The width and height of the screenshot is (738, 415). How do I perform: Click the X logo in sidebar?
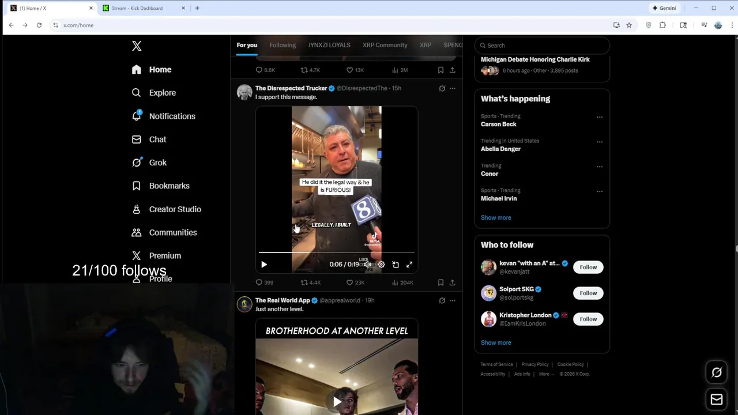137,46
